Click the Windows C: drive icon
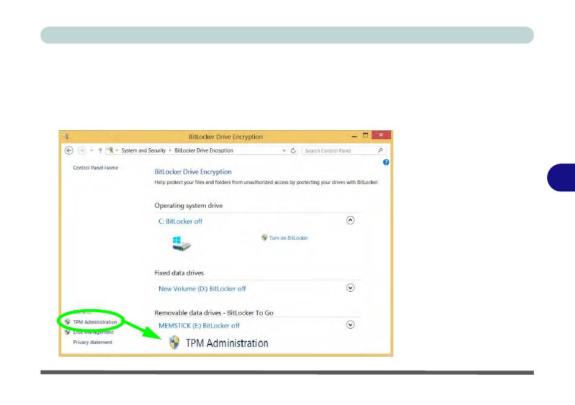The height and width of the screenshot is (405, 575). [x=181, y=243]
